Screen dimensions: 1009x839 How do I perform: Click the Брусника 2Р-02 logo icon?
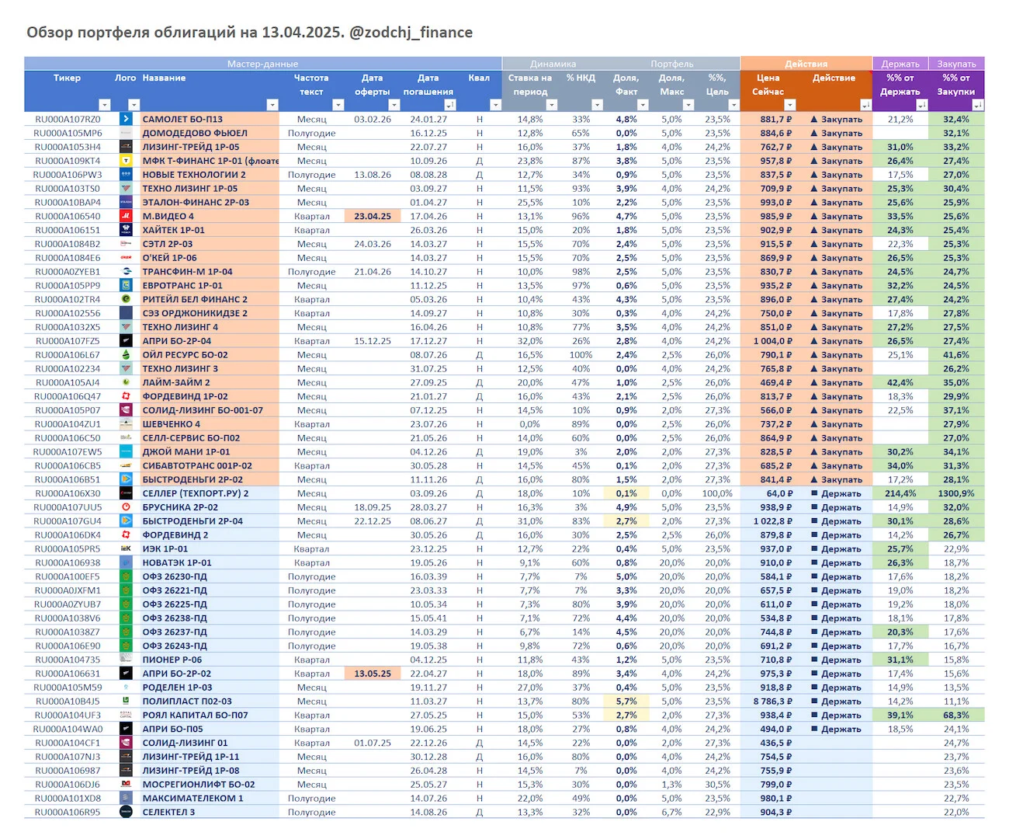(x=126, y=507)
